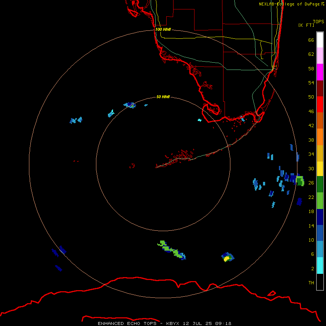This screenshot has height=326, width=326.
Task: Click the "2" legend value
Action: pyautogui.click(x=313, y=269)
